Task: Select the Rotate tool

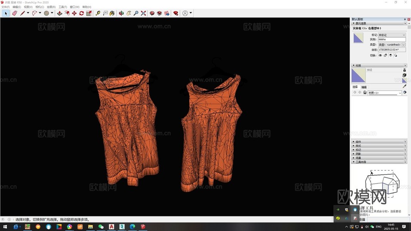Action: (82, 13)
